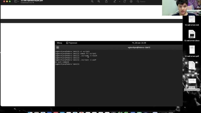This screenshot has width=201, height=113.
Task: Select the 12 лаб отчет.md desktop file
Action: coord(192,21)
